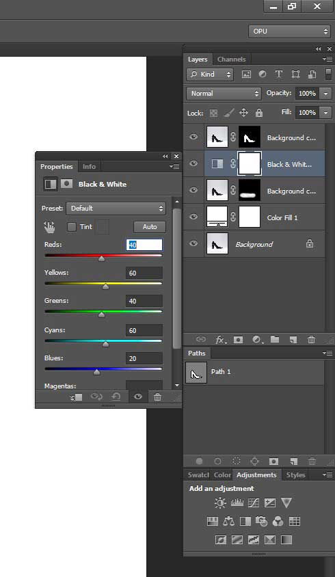Hide the Color Fill 1 layer
This screenshot has height=577, width=335.
click(193, 217)
